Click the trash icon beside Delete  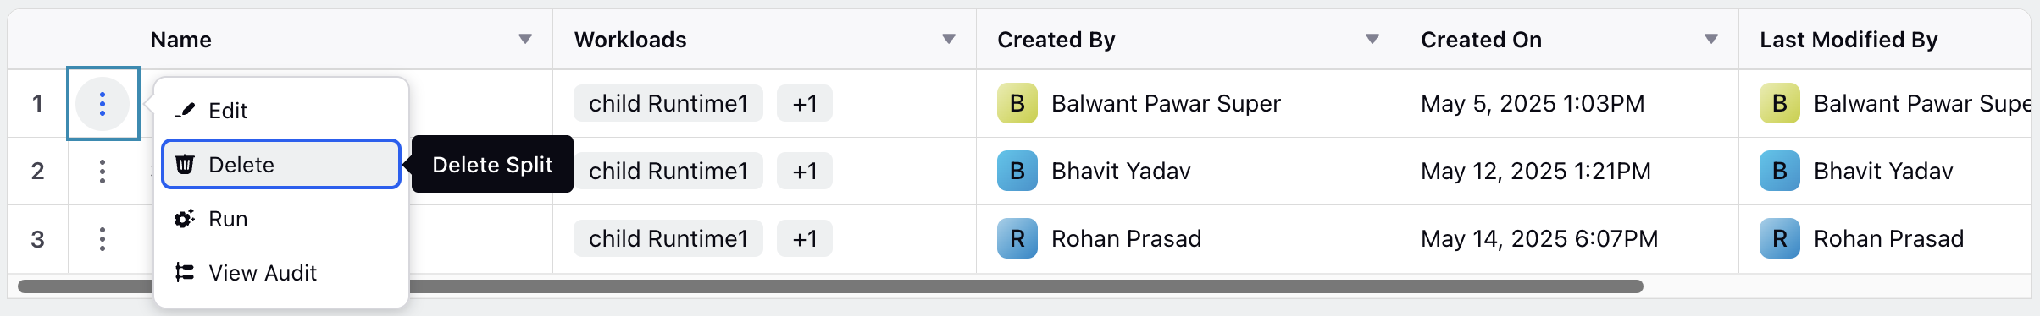tap(185, 165)
